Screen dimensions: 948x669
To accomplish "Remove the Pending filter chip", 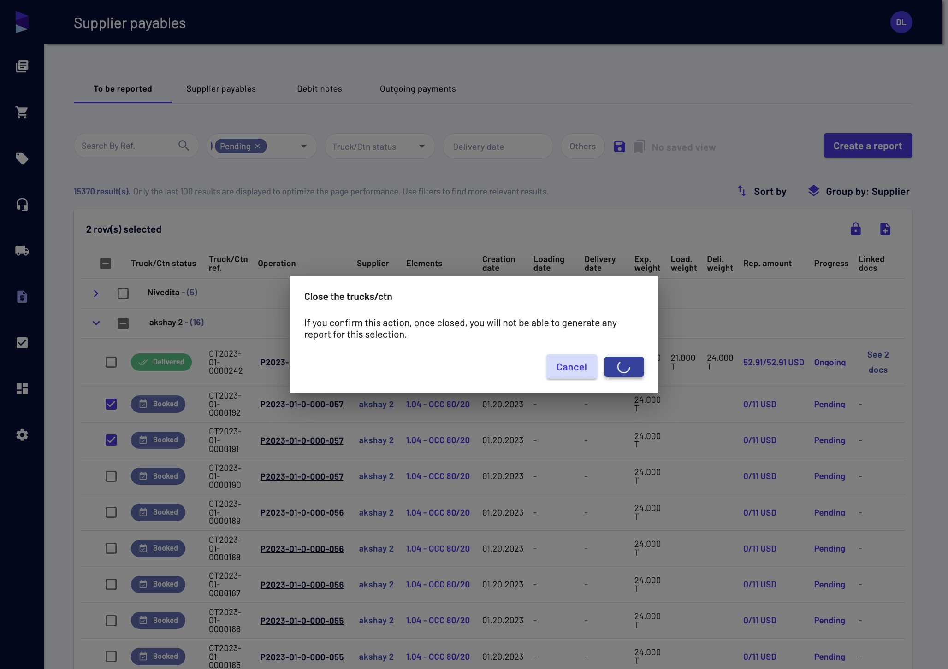I will tap(258, 146).
